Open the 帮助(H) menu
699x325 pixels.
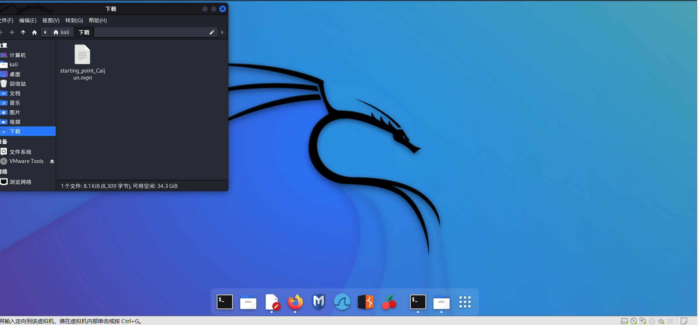98,21
